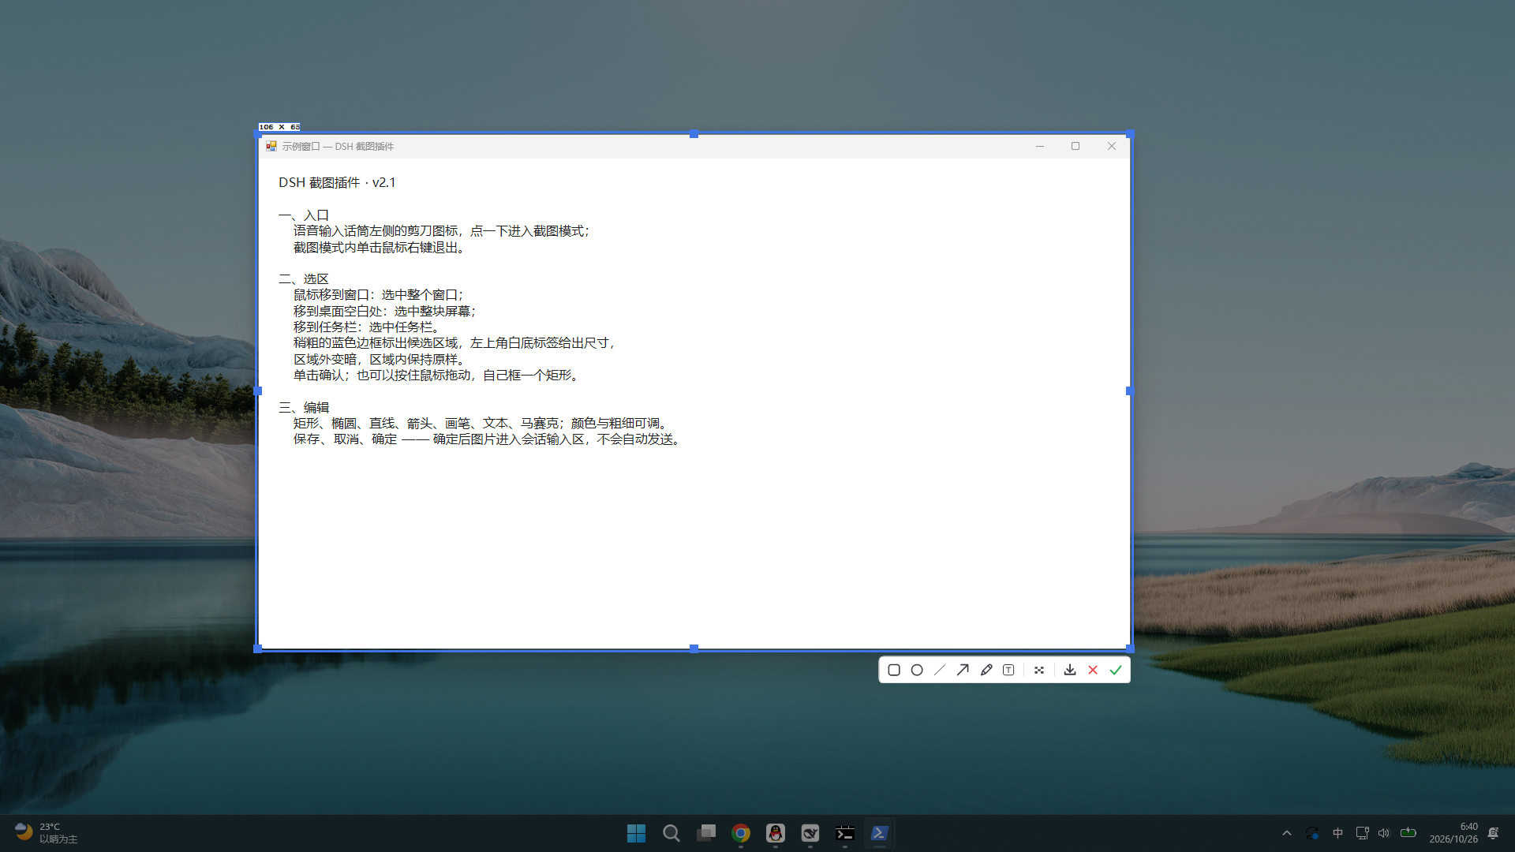Cancel the screenshot with the red X
The image size is (1515, 852).
[x=1093, y=670]
